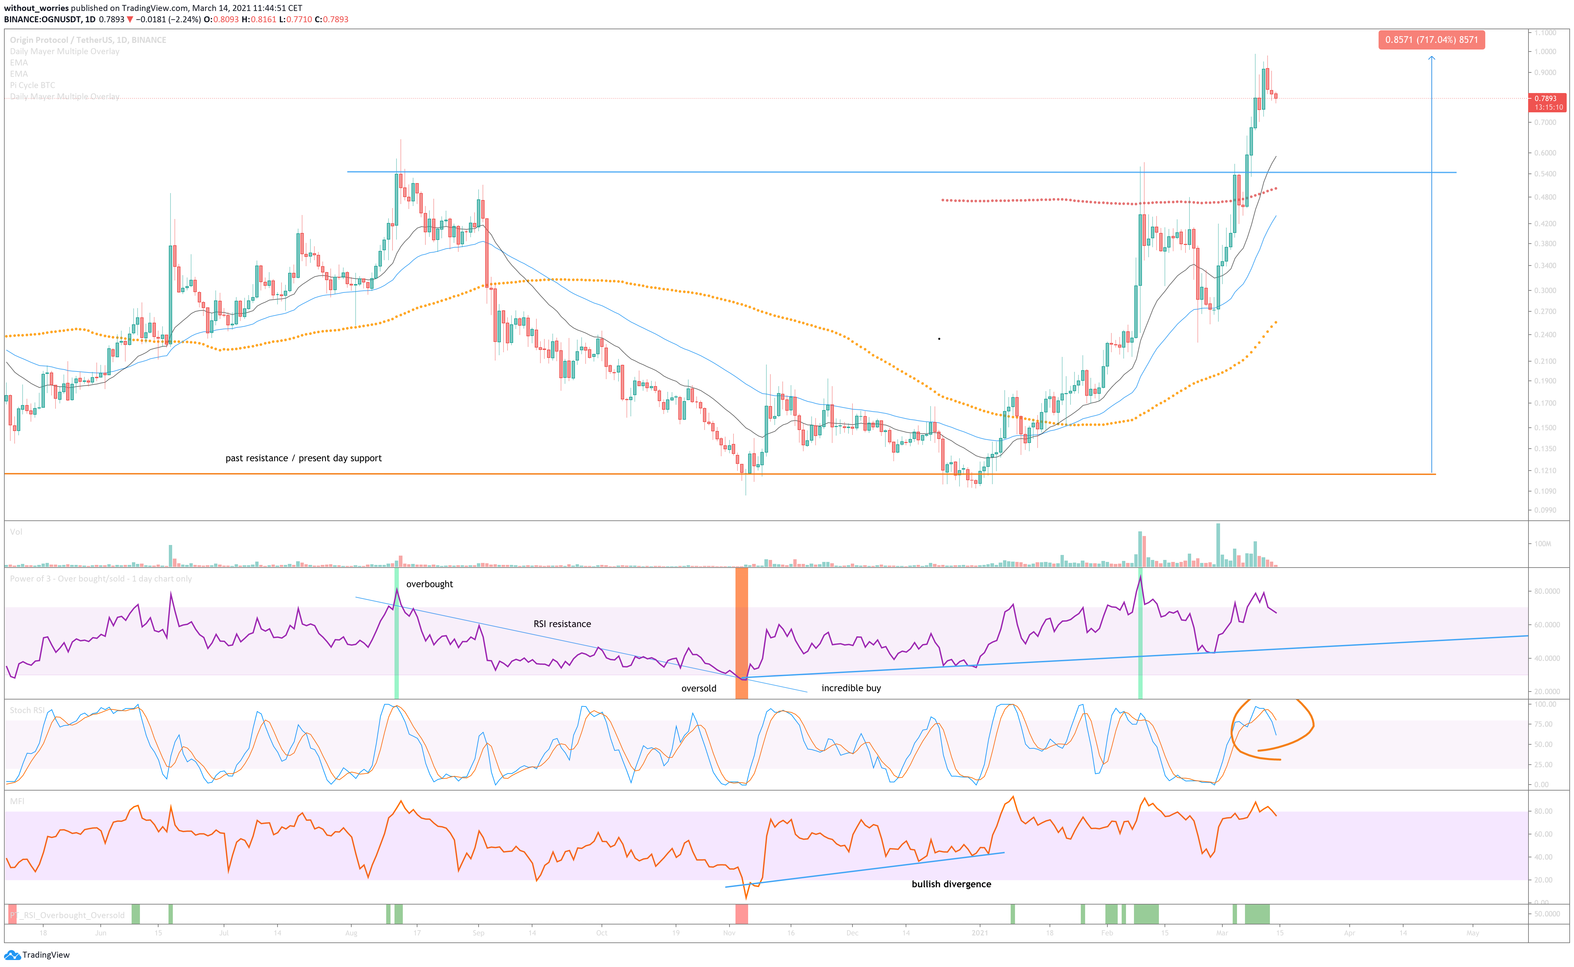Click the MFI pane label

17,802
